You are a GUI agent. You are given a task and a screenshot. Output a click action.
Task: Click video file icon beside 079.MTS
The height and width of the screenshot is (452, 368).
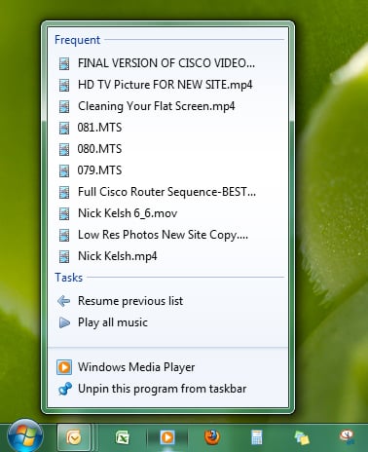64,170
